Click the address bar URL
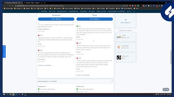This screenshot has height=97, width=174. [x=40, y=6]
